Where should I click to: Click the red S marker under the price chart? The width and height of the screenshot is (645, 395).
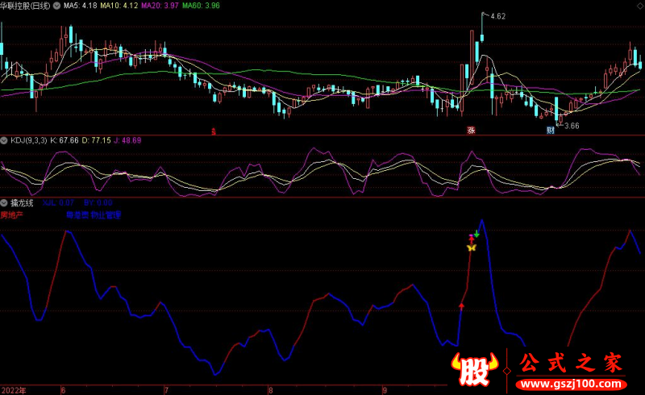click(x=214, y=131)
